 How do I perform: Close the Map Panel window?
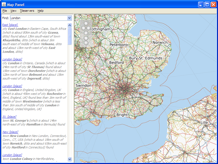(213, 5)
